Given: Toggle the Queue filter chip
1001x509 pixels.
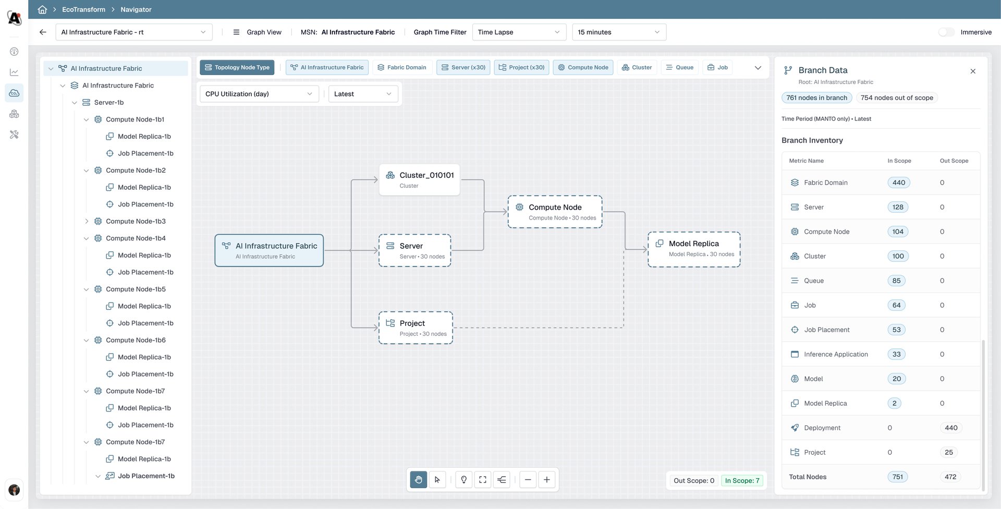Looking at the screenshot, I should [680, 67].
